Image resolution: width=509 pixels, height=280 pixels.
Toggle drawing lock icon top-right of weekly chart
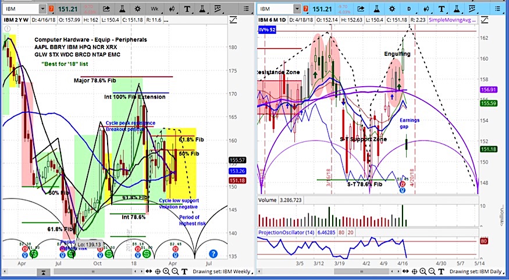233,20
